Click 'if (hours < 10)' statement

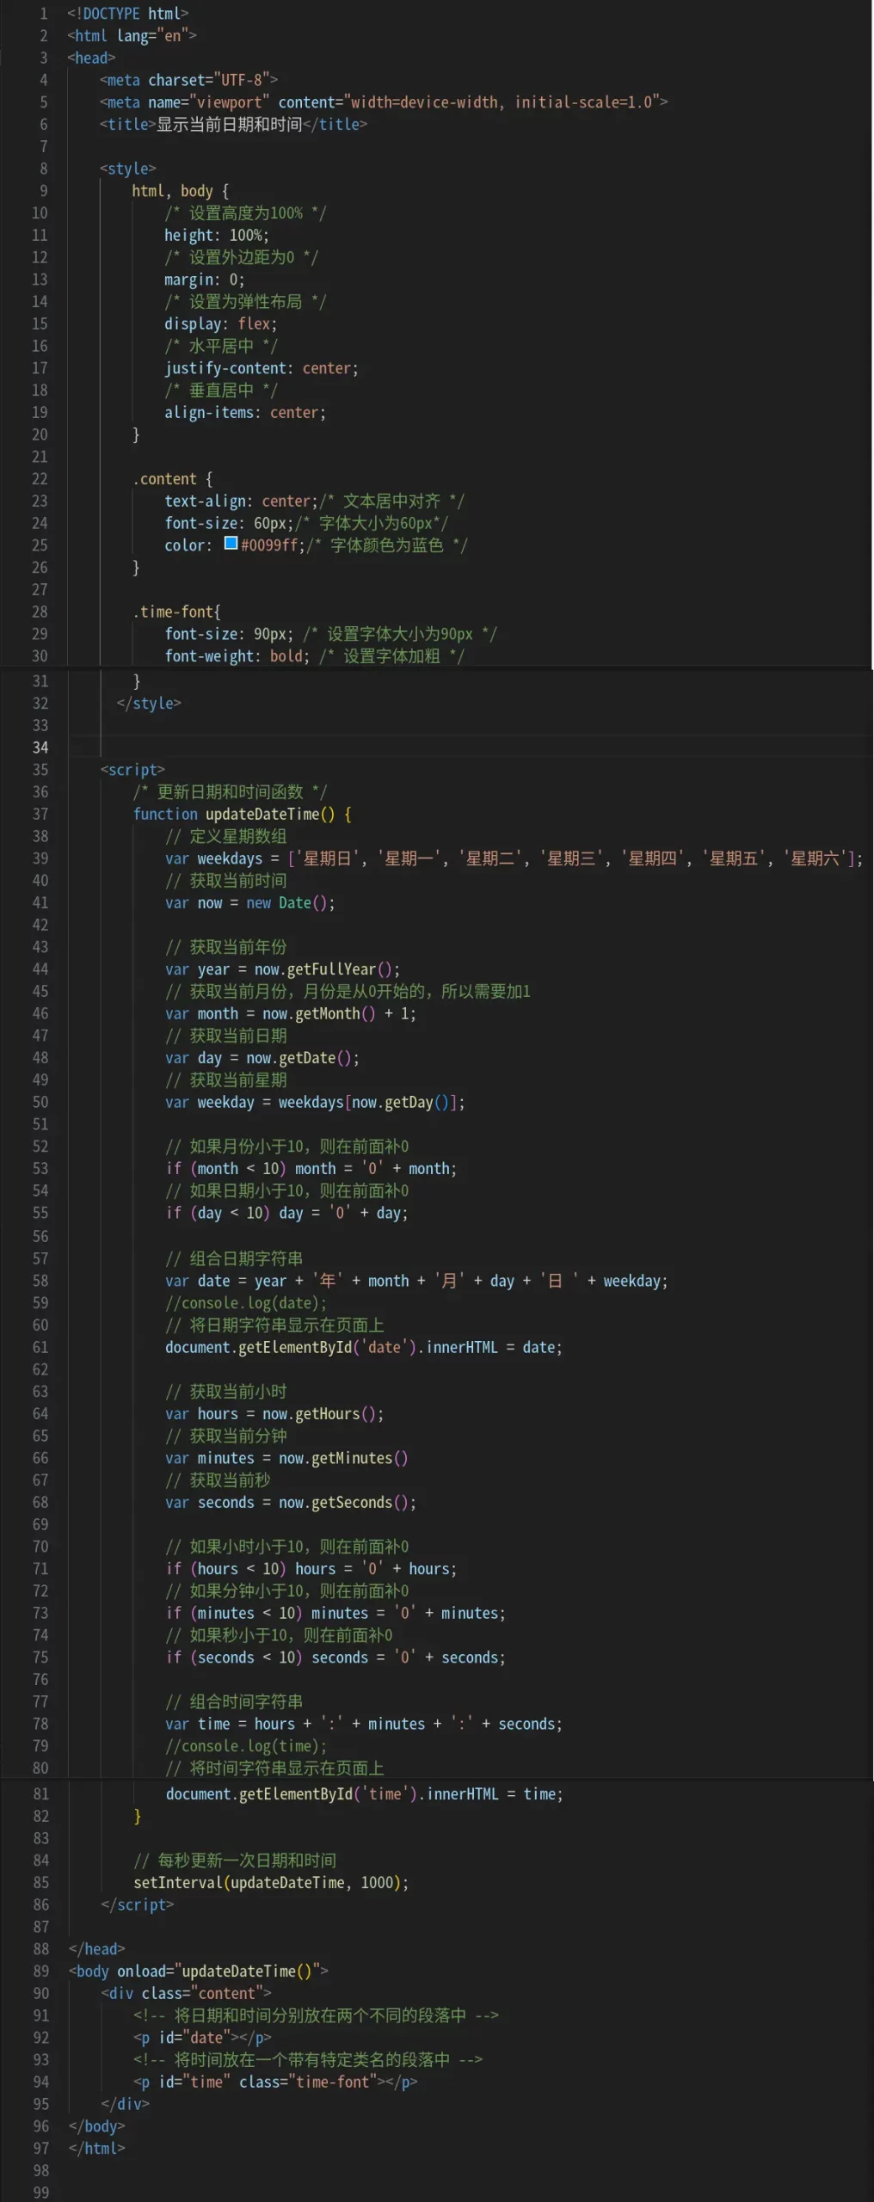click(311, 1569)
